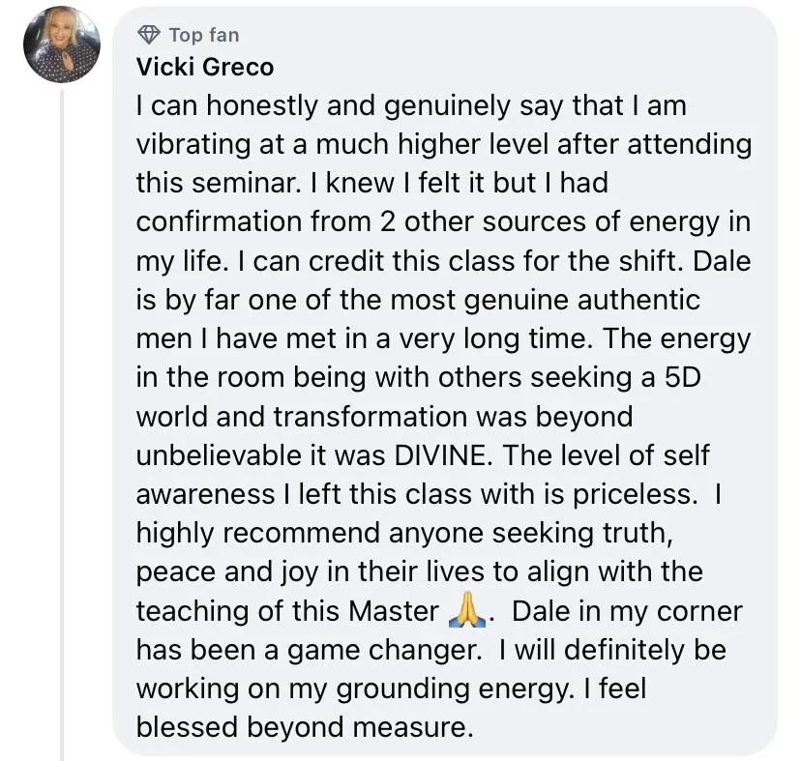Click "5D" in the comment text

click(683, 377)
